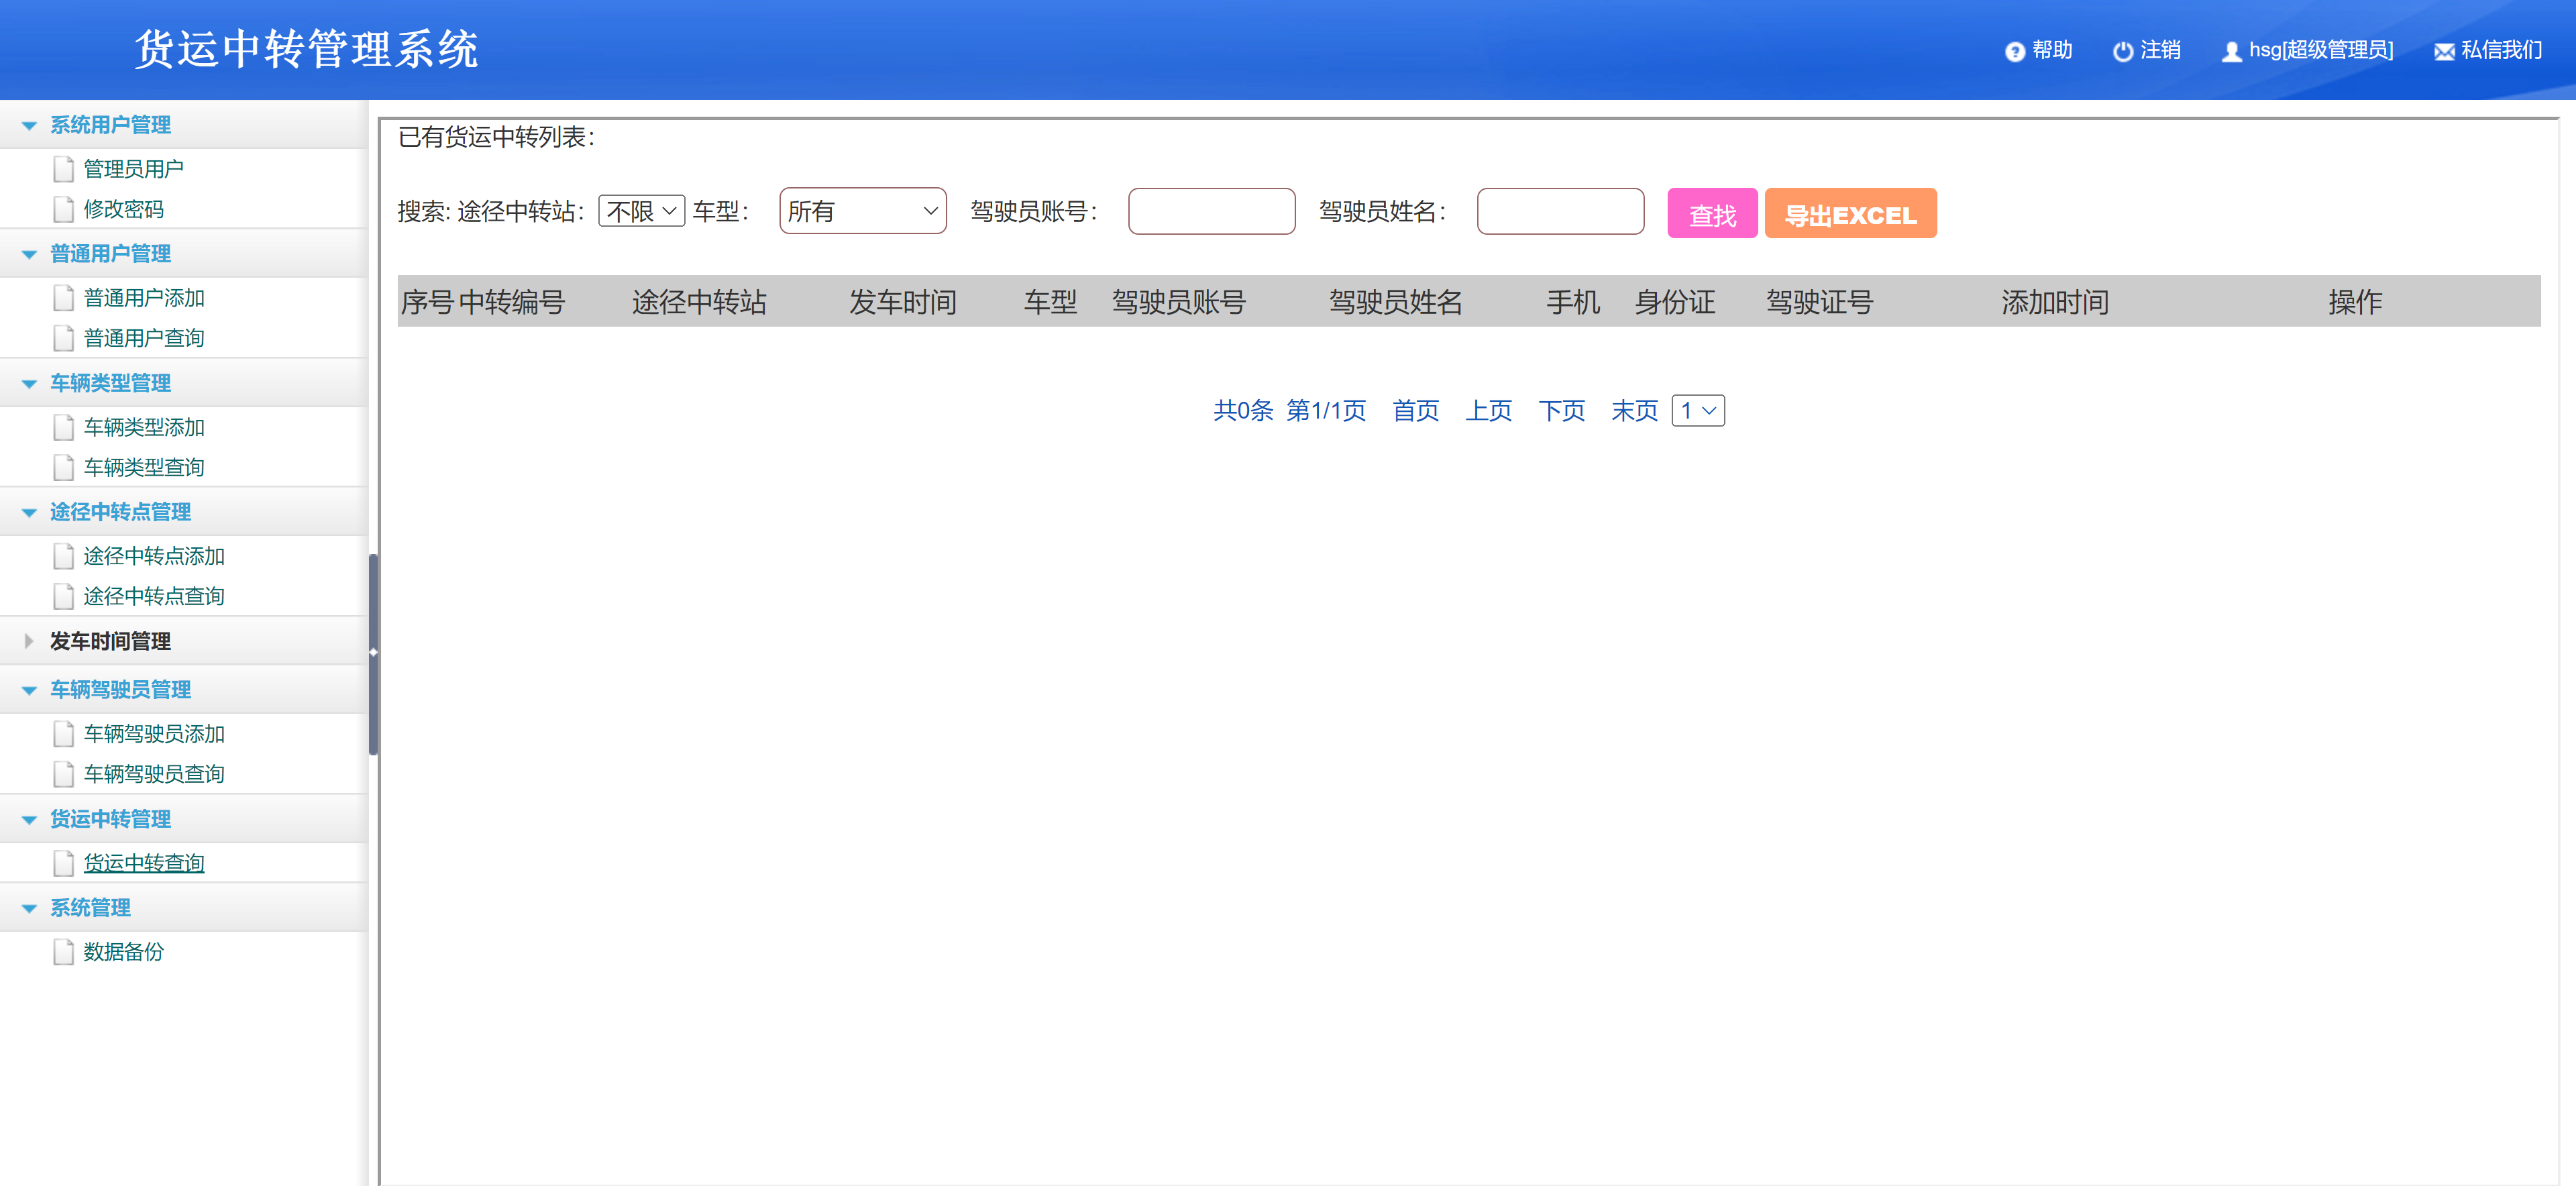Screen dimensions: 2576x1186
Task: Click page icon beside 管理员用户
Action: (63, 169)
